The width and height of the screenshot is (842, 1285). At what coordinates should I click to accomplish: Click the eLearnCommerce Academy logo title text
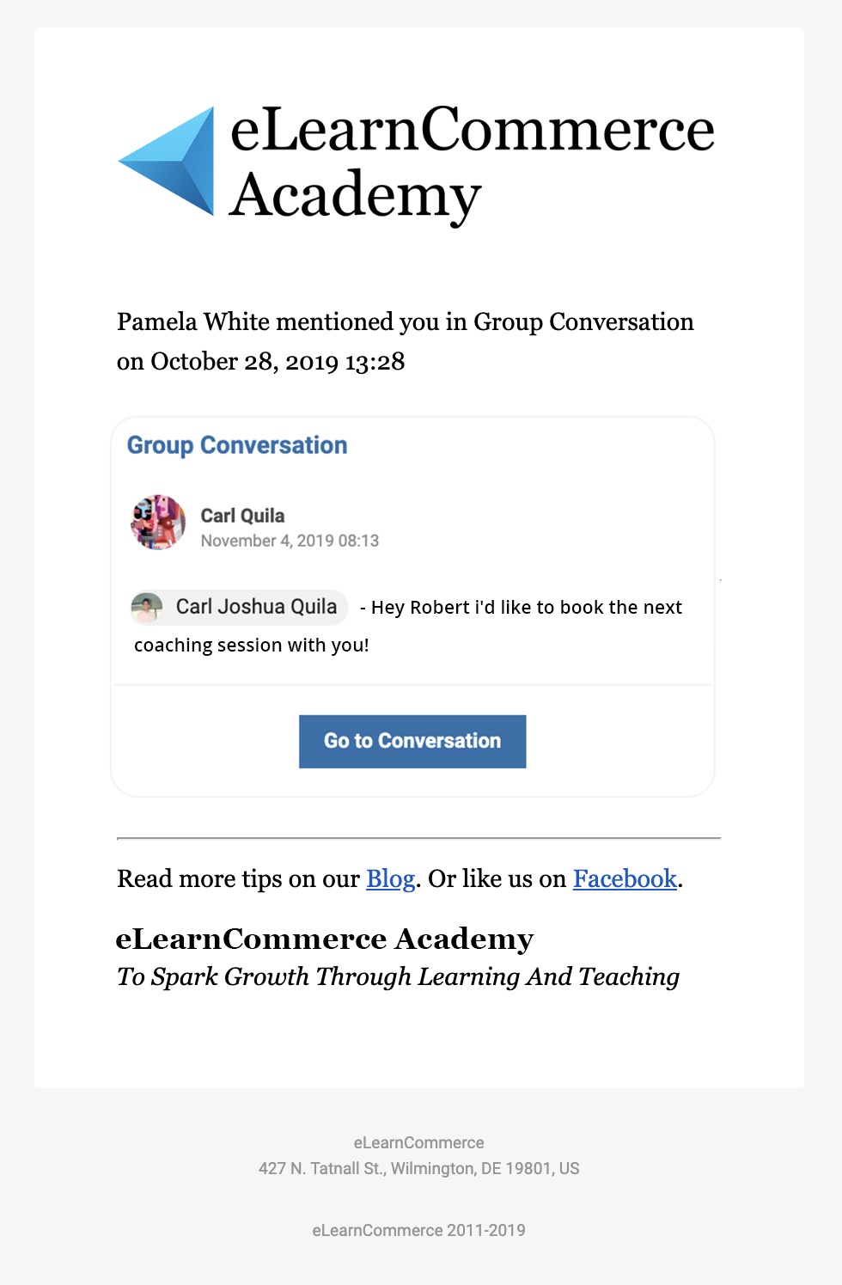471,162
